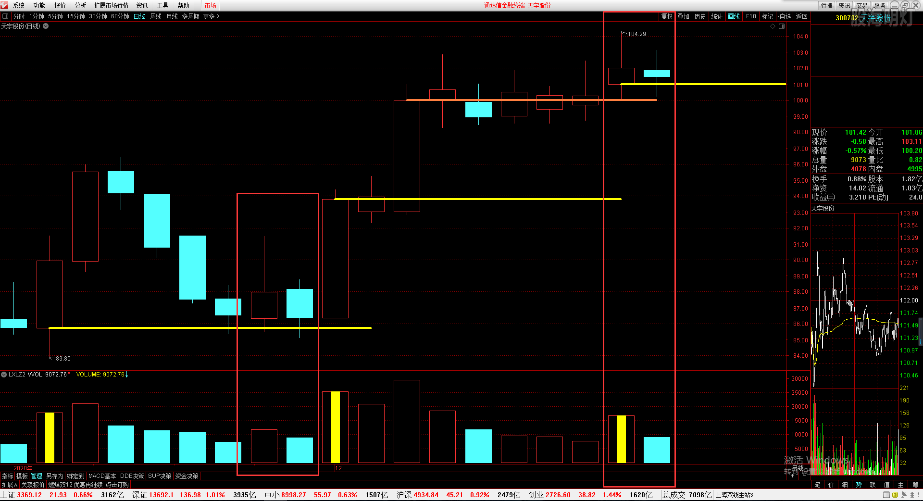Select the 笔 tick tab
This screenshot has width=923, height=501.
pos(818,485)
